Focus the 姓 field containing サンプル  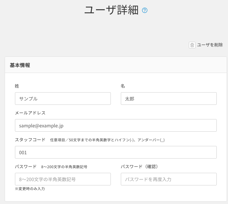(63, 99)
